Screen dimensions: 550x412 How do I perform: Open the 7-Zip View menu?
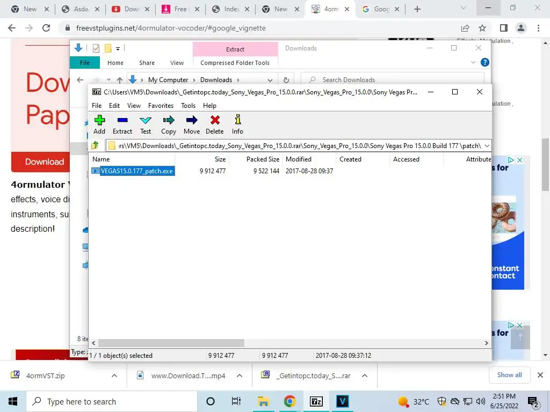[x=134, y=106]
